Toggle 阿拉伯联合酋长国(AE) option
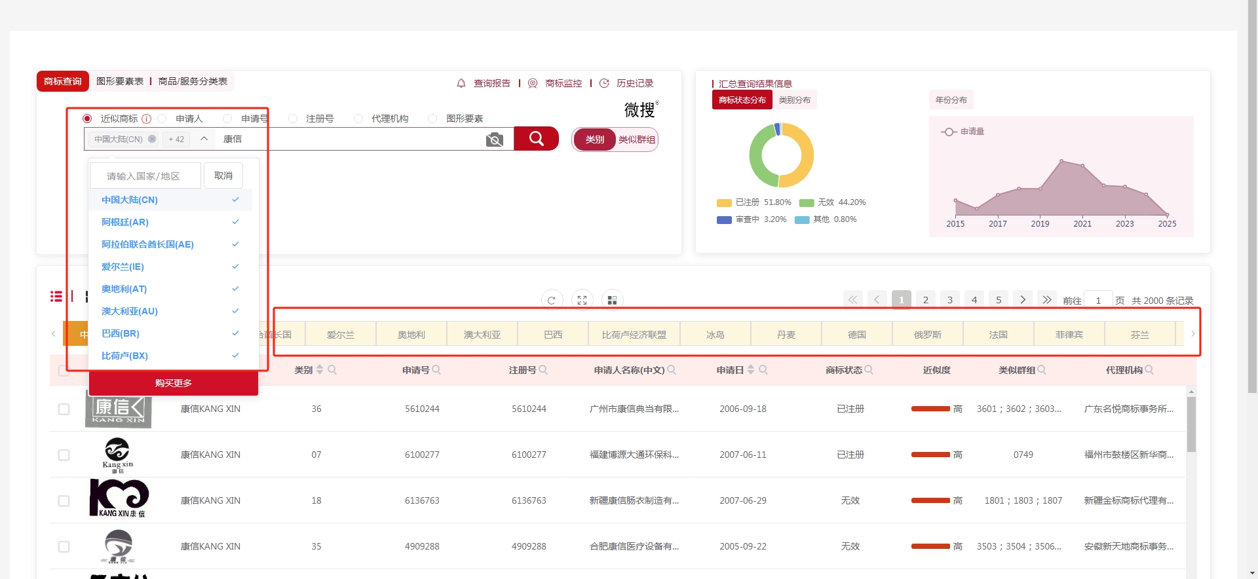This screenshot has height=579, width=1258. tap(170, 244)
